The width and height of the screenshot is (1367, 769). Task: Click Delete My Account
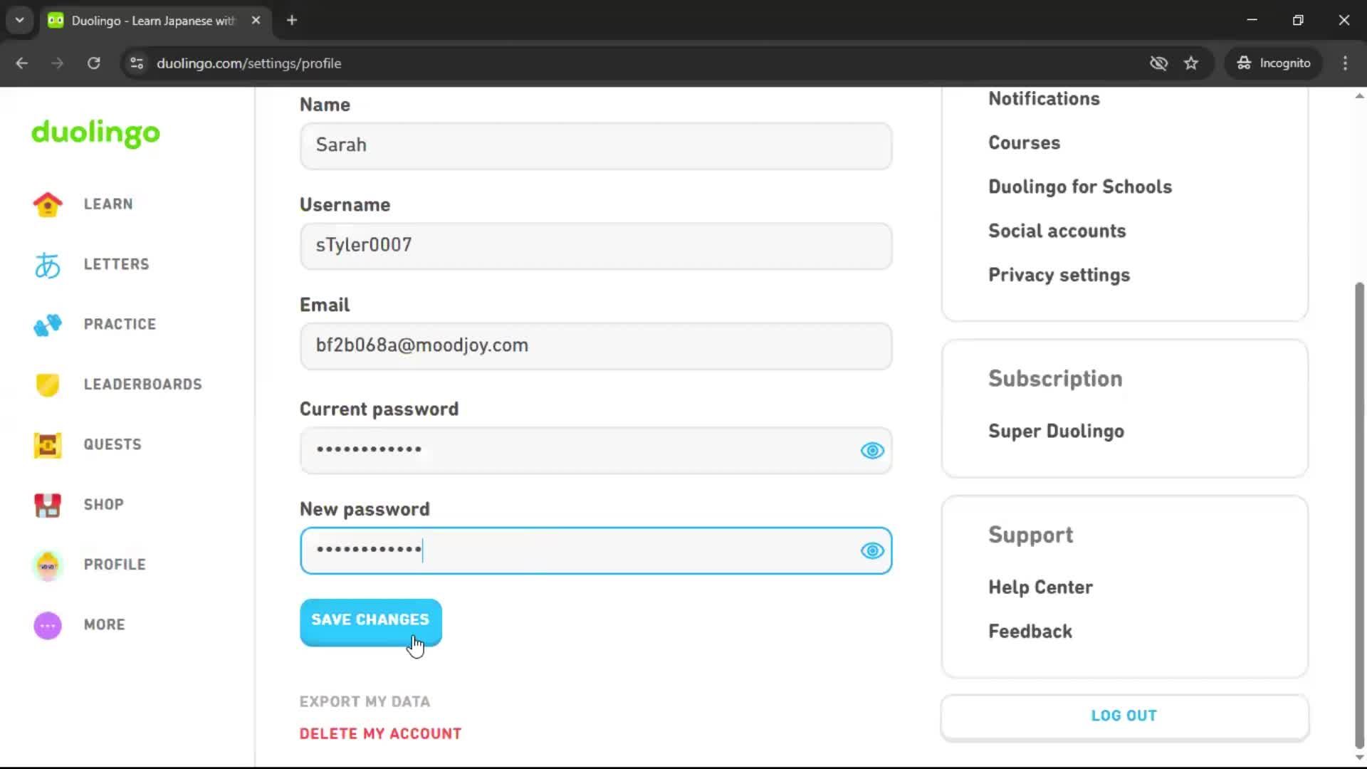pyautogui.click(x=380, y=733)
